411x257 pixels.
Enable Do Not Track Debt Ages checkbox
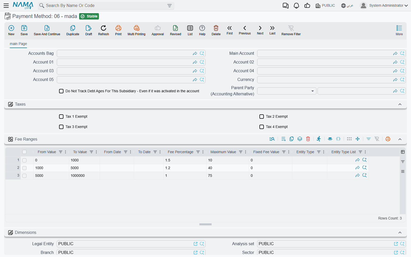point(61,91)
